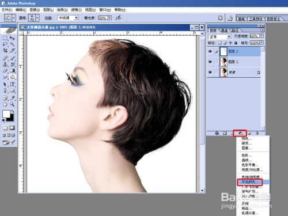Open the 文件 menu

pos(7,10)
